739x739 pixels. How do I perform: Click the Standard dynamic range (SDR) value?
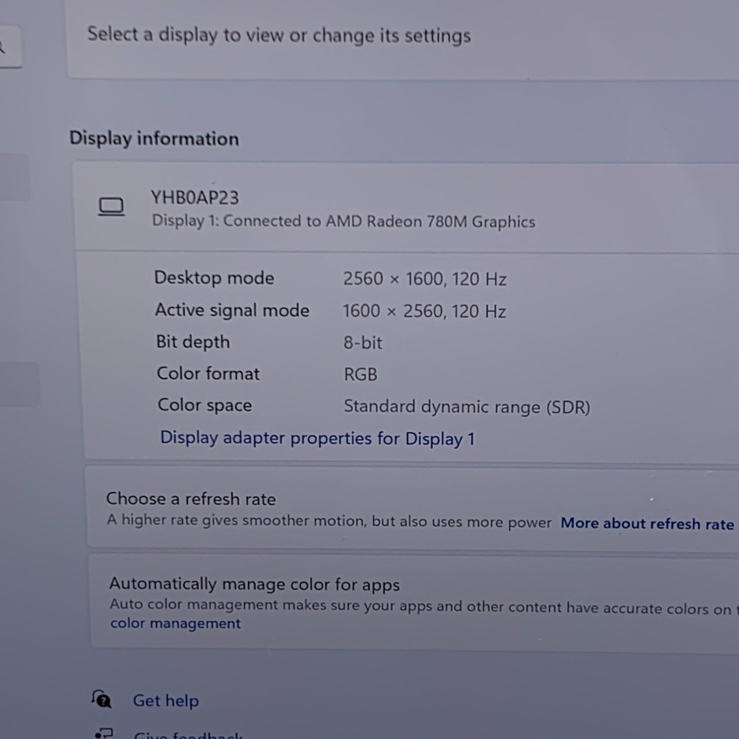[466, 407]
